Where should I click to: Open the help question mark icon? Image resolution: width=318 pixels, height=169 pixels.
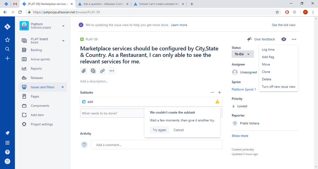(7, 152)
